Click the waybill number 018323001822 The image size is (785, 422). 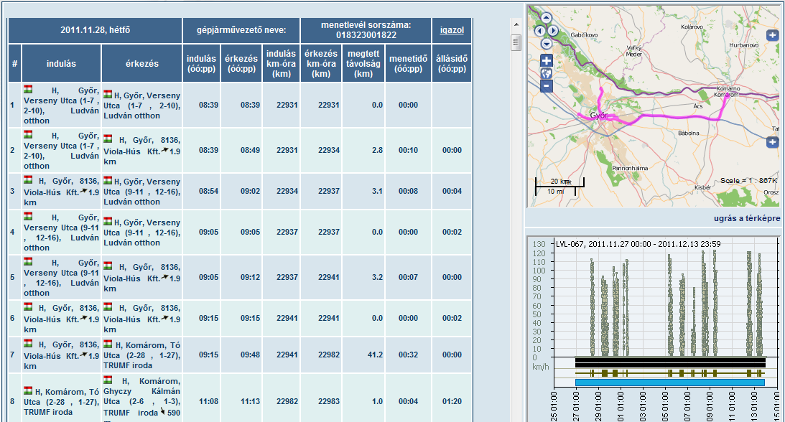pyautogui.click(x=366, y=35)
